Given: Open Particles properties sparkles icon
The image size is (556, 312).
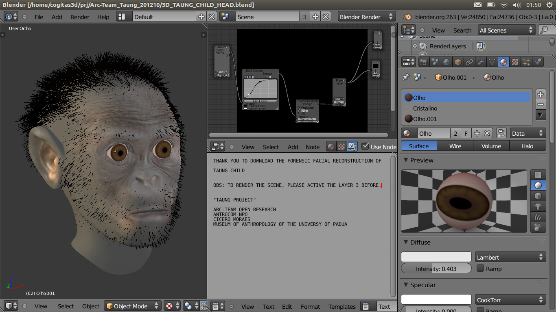Looking at the screenshot, I should tap(525, 61).
